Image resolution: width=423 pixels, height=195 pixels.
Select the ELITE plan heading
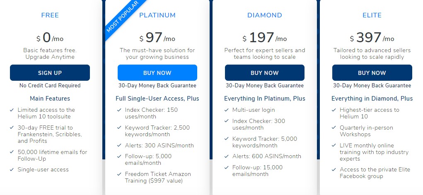point(372,15)
